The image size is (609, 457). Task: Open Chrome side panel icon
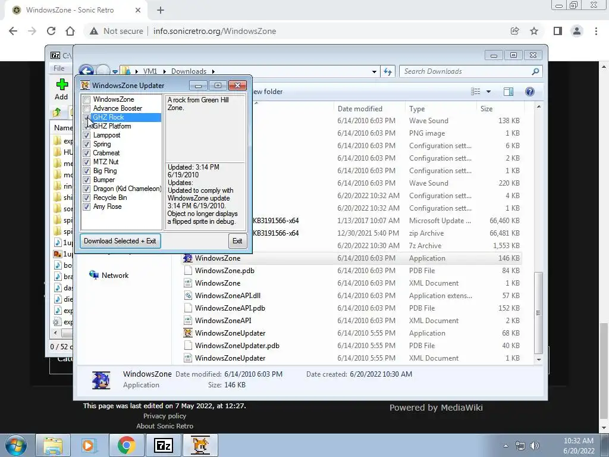point(558,31)
